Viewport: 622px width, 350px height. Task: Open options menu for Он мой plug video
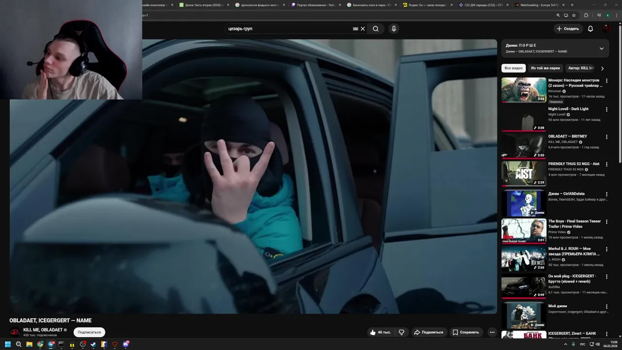606,277
